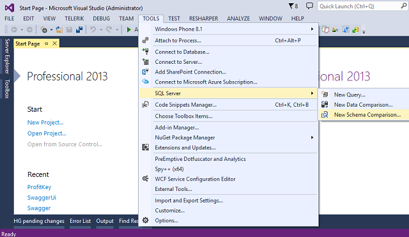Click the single-disk Save icon
Screen dimensions: 409x237
pyautogui.click(x=69, y=30)
